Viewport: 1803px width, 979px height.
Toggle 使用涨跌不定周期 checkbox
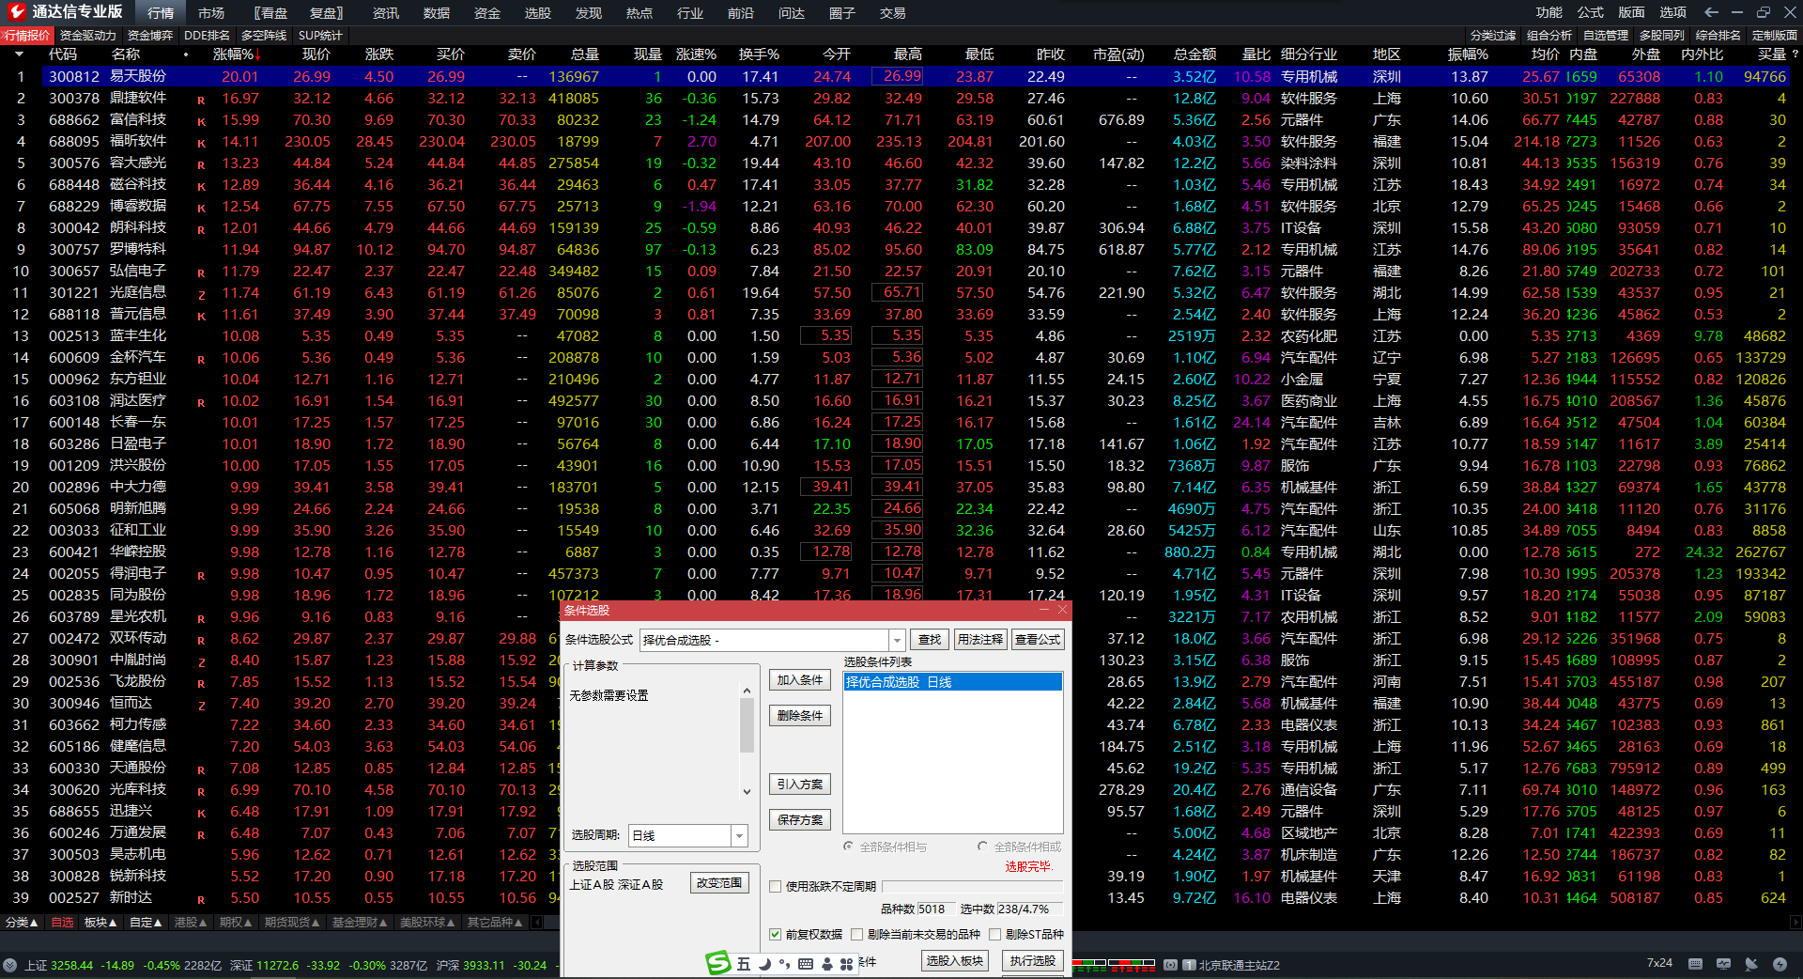[x=775, y=886]
